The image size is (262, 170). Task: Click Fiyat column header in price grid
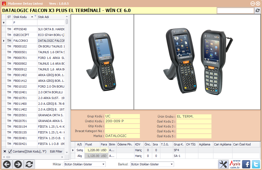[92, 144]
